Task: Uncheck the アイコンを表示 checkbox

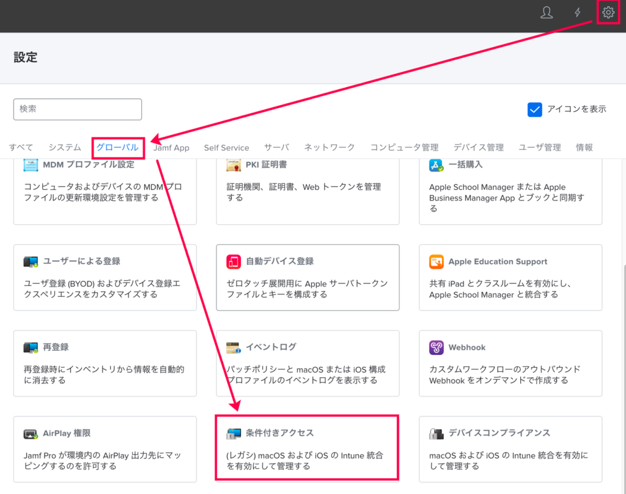Action: tap(534, 109)
